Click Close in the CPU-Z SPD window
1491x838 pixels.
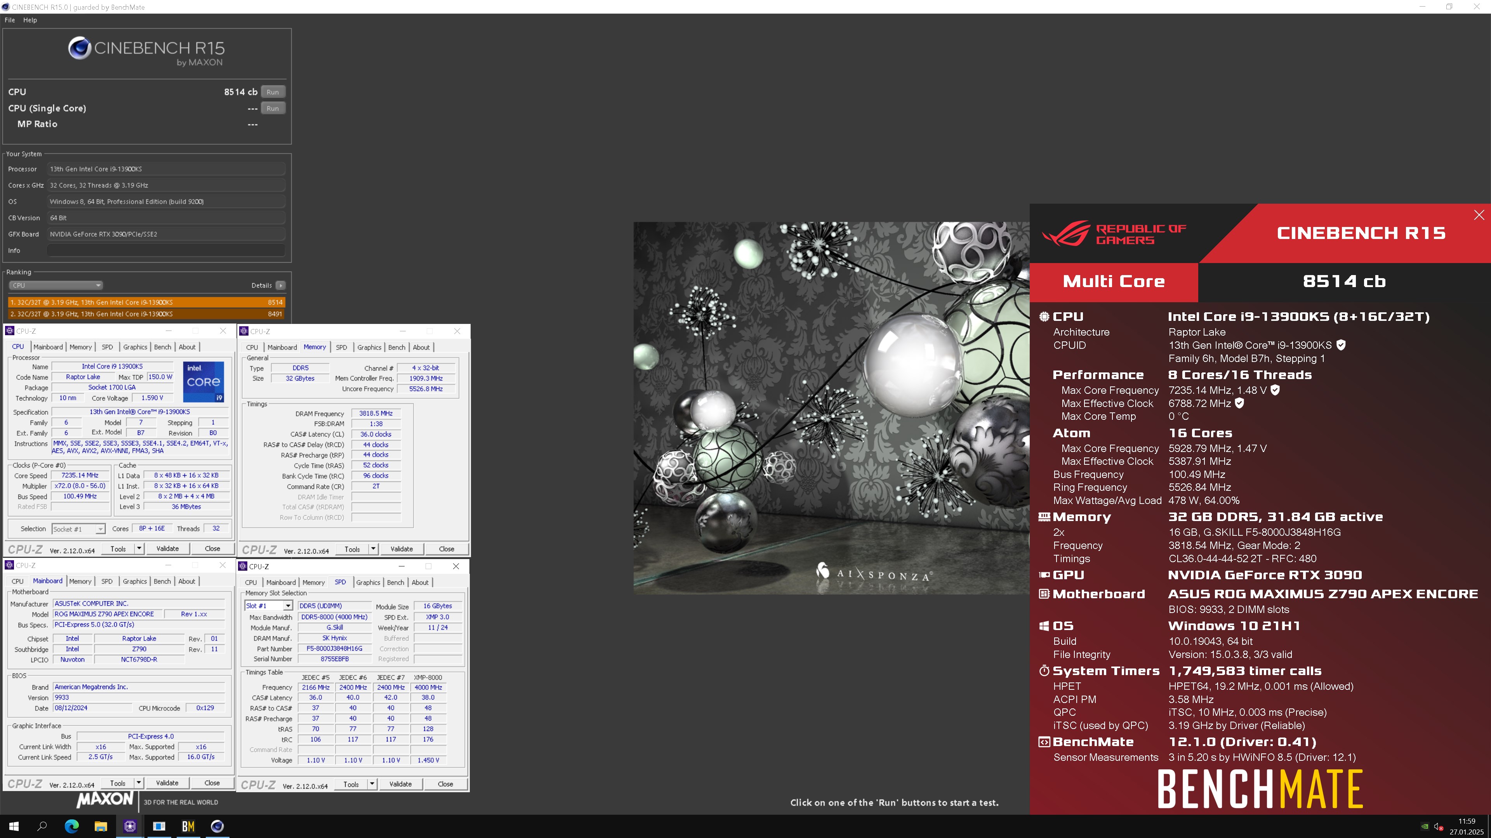[x=445, y=784]
